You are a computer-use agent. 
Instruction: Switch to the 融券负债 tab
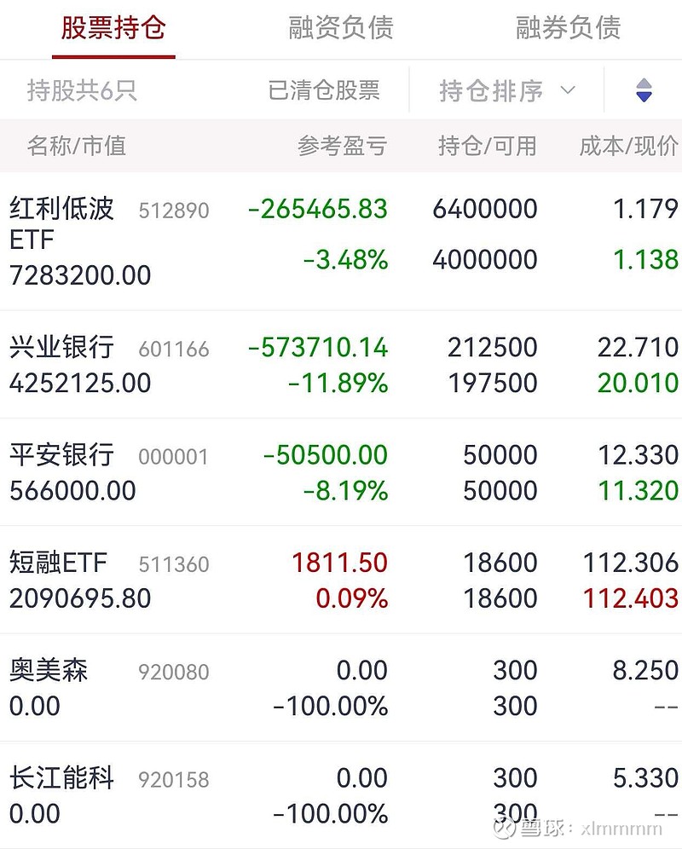(568, 28)
